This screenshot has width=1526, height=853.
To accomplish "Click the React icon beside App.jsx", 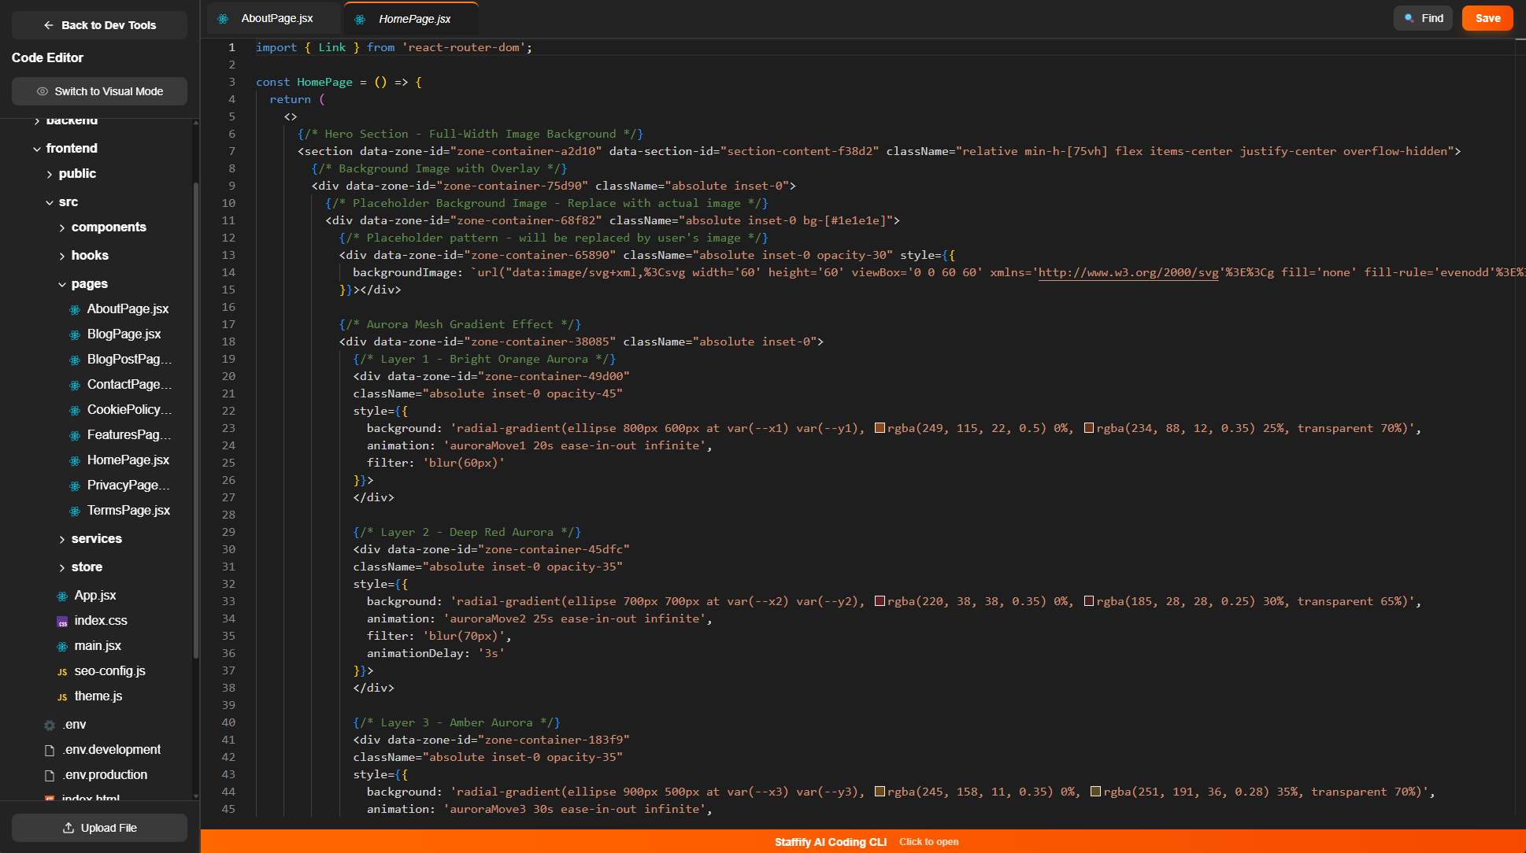I will pyautogui.click(x=62, y=596).
